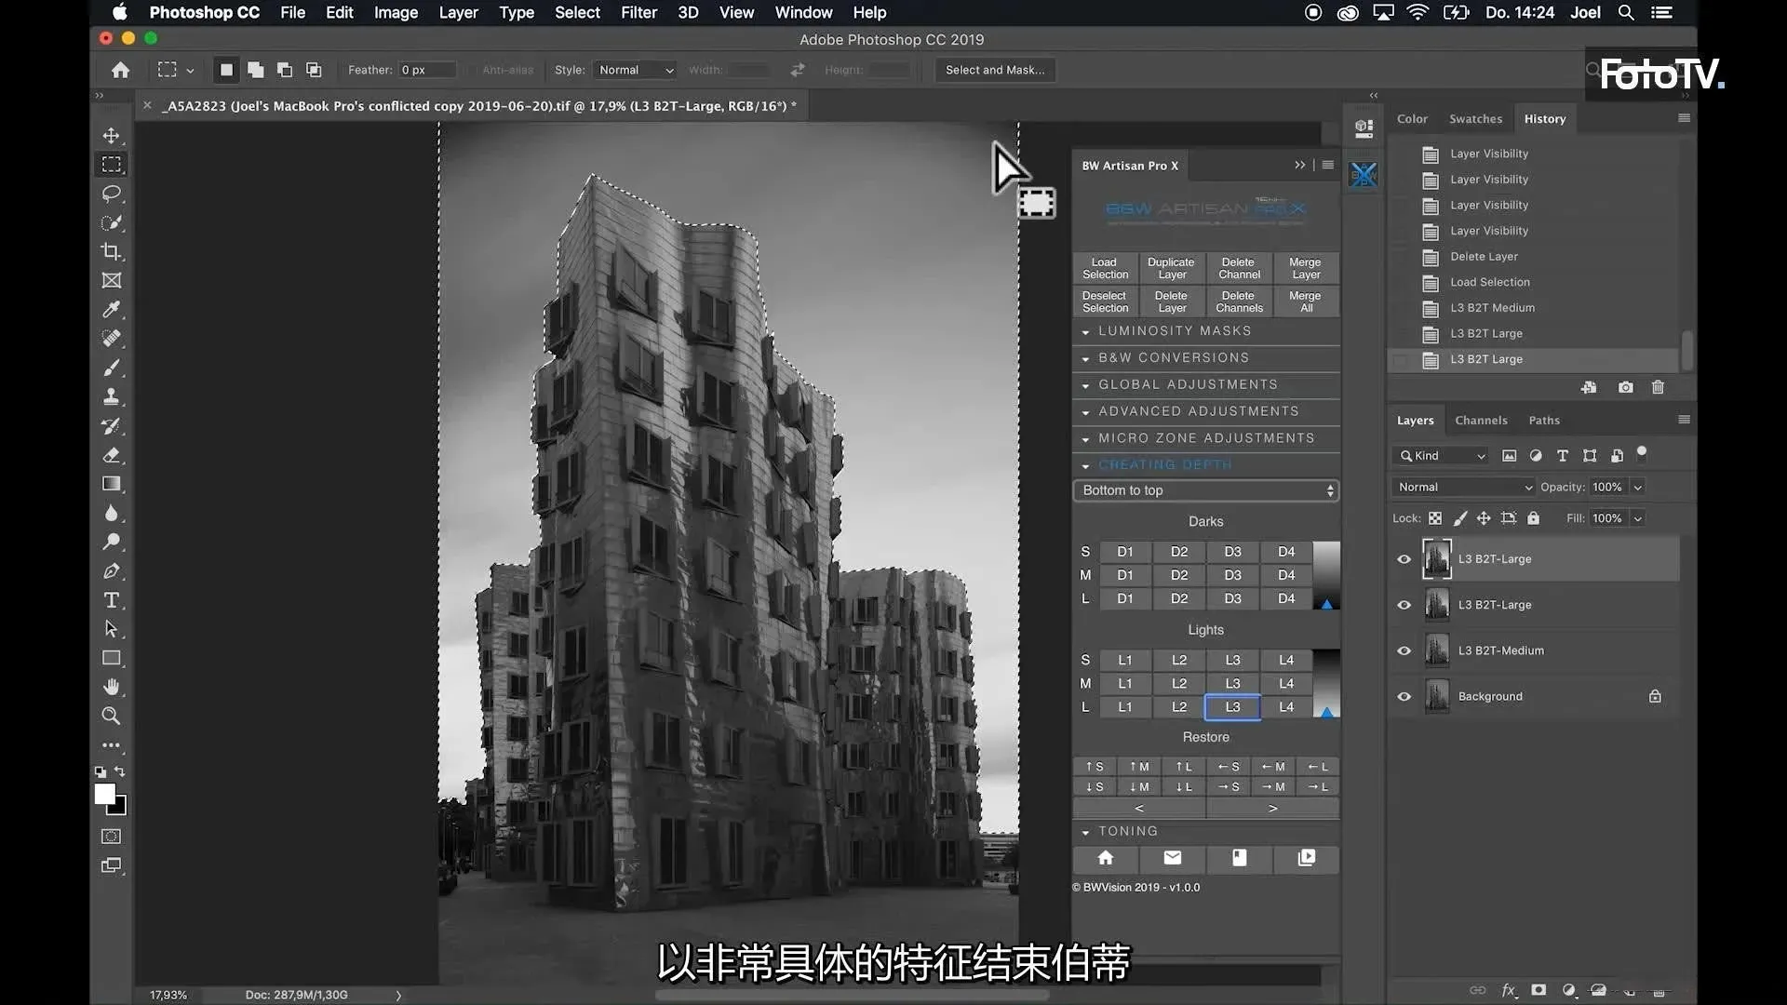Select the Clone Stamp tool

coord(112,396)
